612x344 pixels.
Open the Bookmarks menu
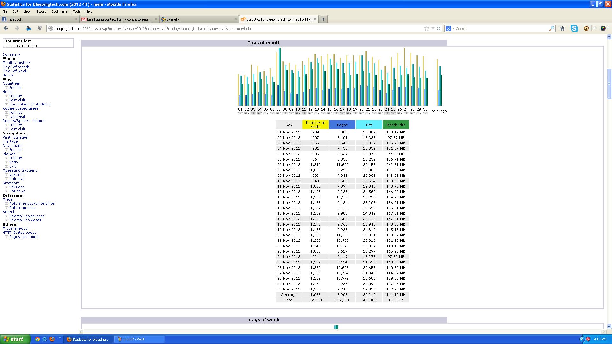tap(59, 11)
